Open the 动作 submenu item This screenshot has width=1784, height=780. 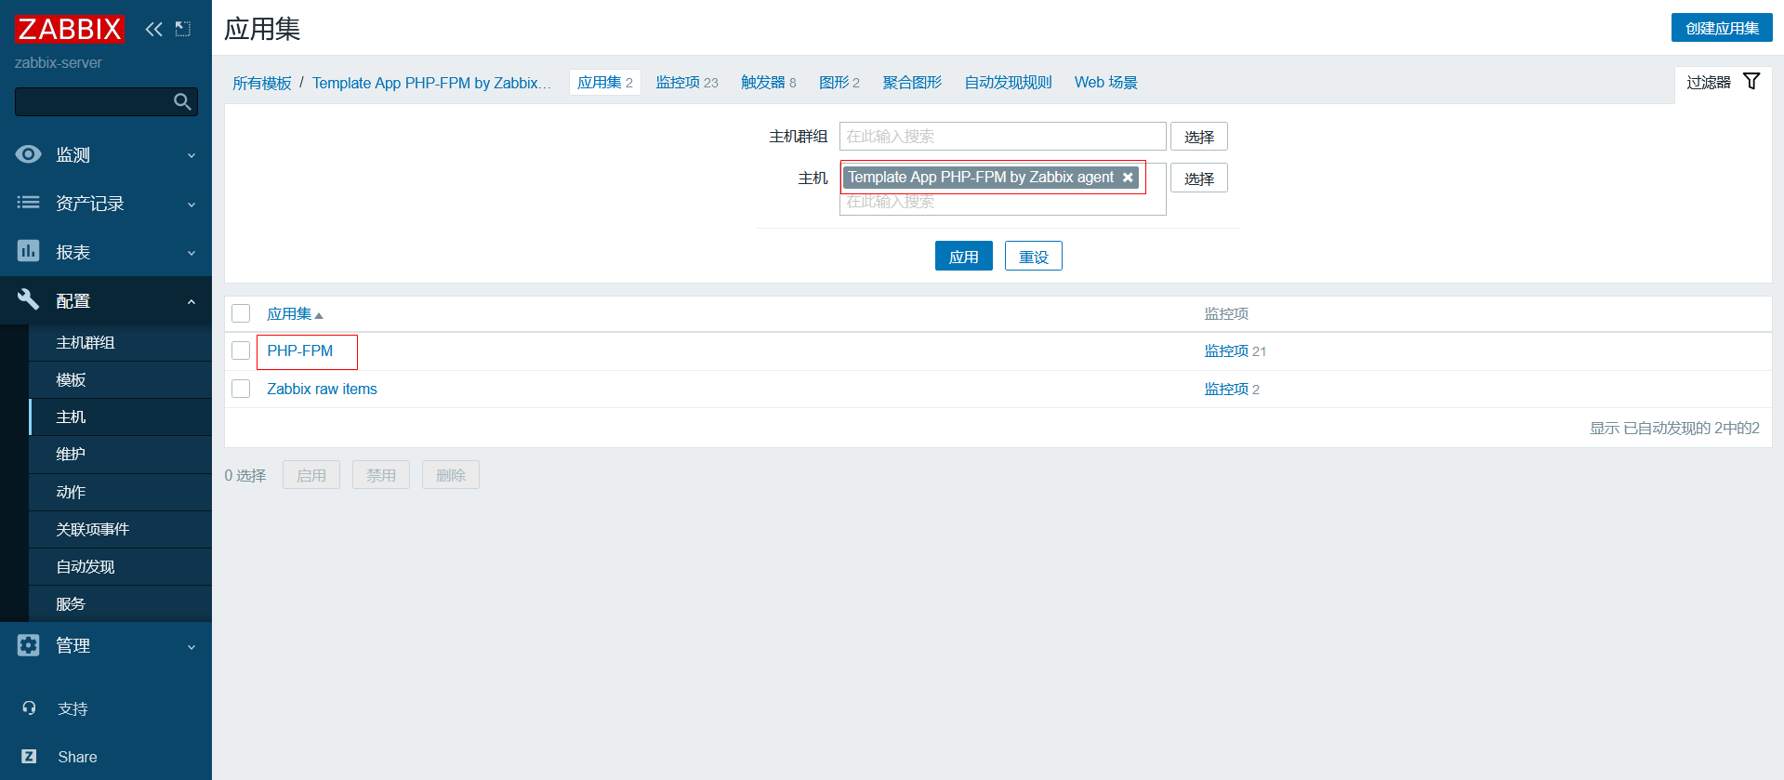coord(121,492)
